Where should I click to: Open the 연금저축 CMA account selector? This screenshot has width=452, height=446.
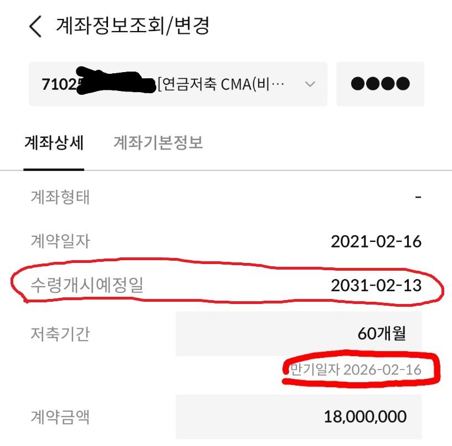[177, 84]
